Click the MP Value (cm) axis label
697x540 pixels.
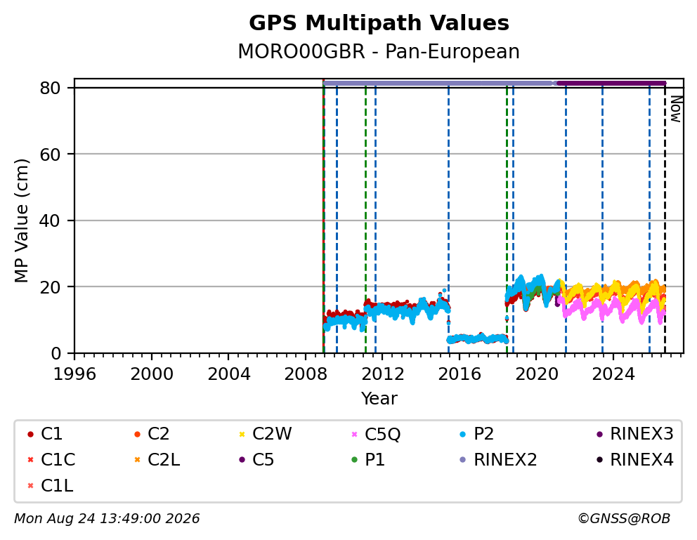pos(21,220)
